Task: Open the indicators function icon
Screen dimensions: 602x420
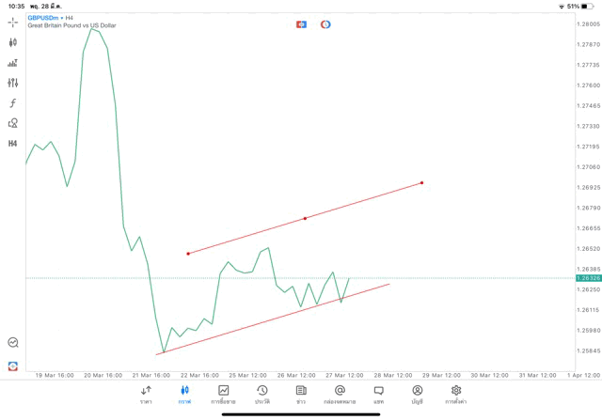Action: [x=13, y=103]
